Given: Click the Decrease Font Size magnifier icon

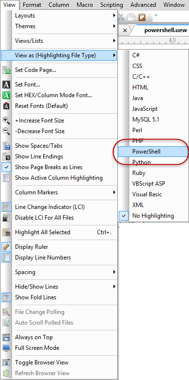Looking at the screenshot, I should click(x=6, y=131).
